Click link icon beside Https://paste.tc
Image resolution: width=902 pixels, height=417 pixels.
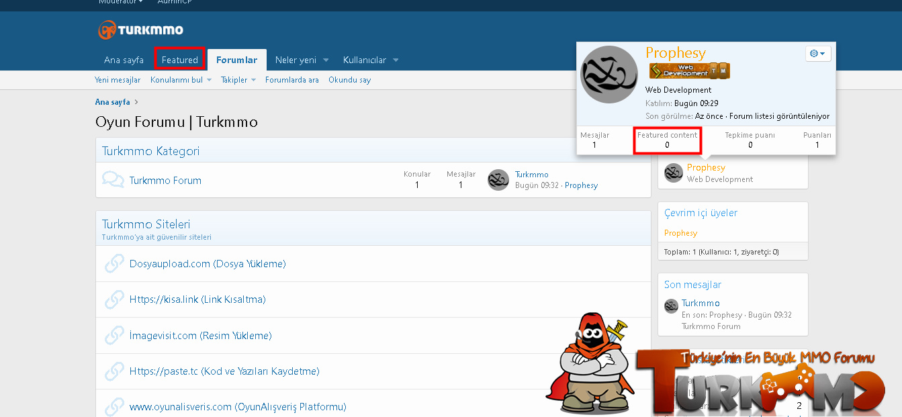coord(114,371)
